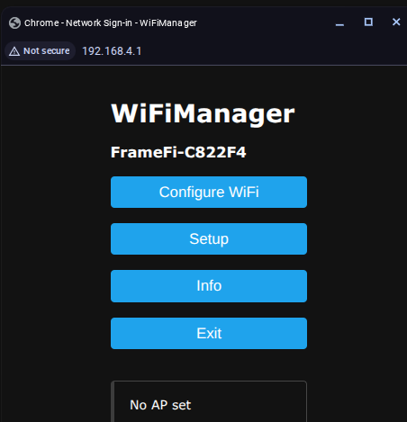Screen dimensions: 407x422
Task: Click blank page area left of buttons
Action: click(x=56, y=240)
